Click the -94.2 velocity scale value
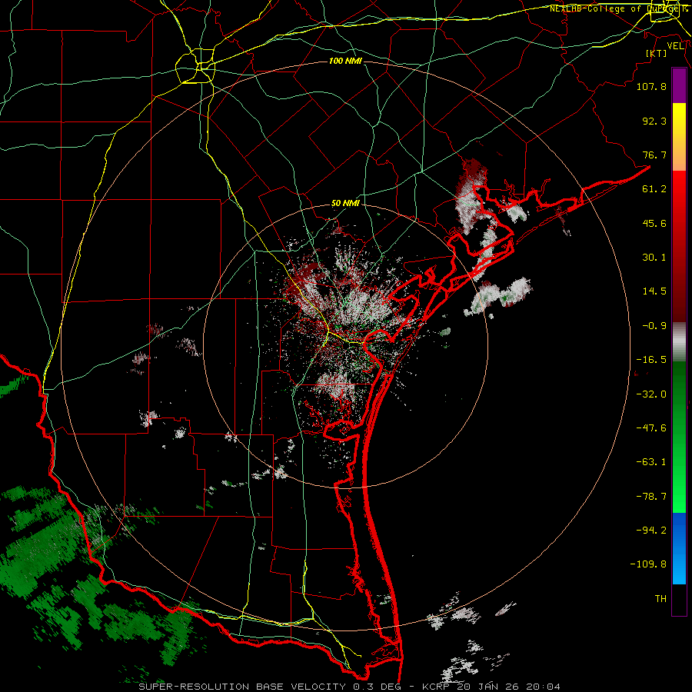Image resolution: width=692 pixels, height=692 pixels. tap(651, 530)
